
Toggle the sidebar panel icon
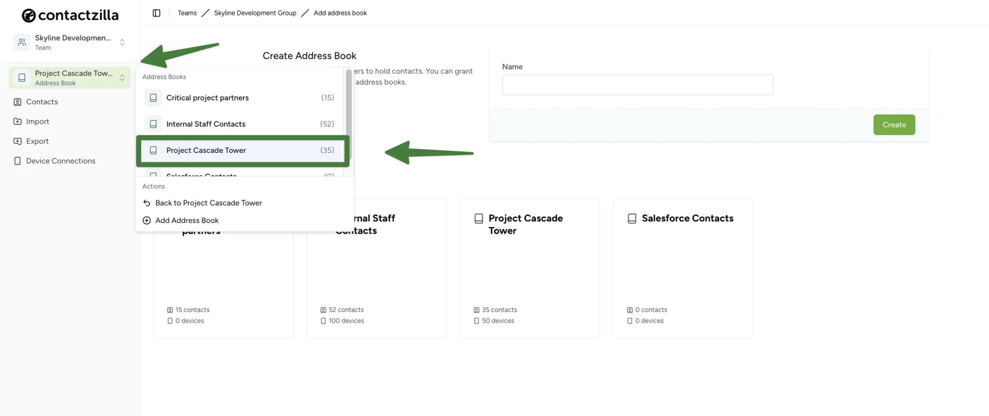156,13
